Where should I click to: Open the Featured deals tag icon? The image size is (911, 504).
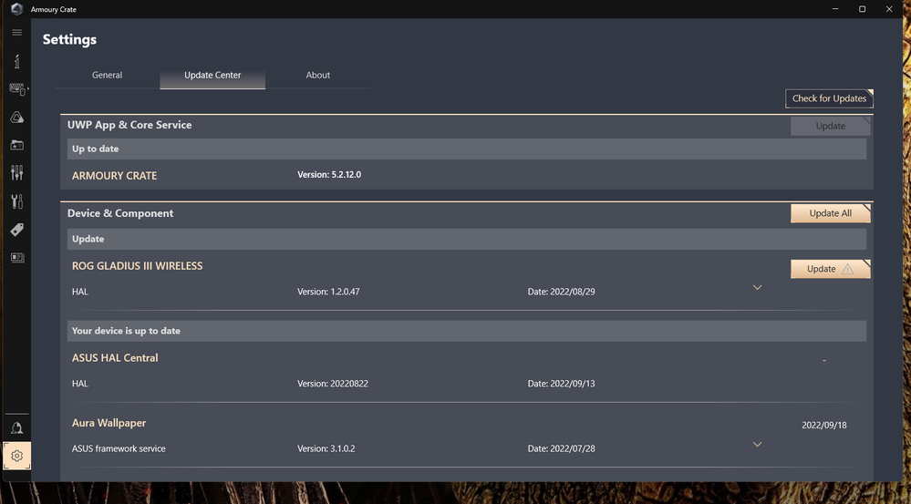(x=16, y=230)
